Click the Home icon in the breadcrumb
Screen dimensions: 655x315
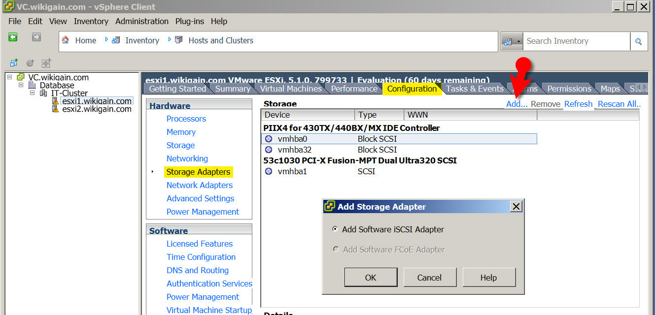pos(66,40)
